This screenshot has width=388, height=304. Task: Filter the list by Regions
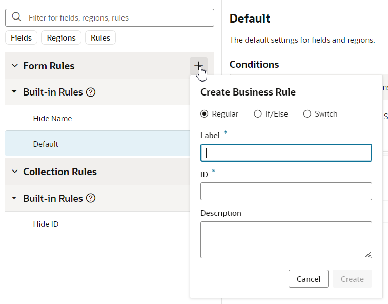click(x=61, y=37)
